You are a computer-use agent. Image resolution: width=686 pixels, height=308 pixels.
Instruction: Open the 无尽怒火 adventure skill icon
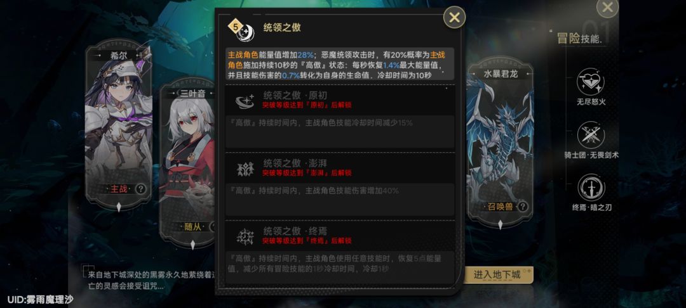tap(591, 82)
